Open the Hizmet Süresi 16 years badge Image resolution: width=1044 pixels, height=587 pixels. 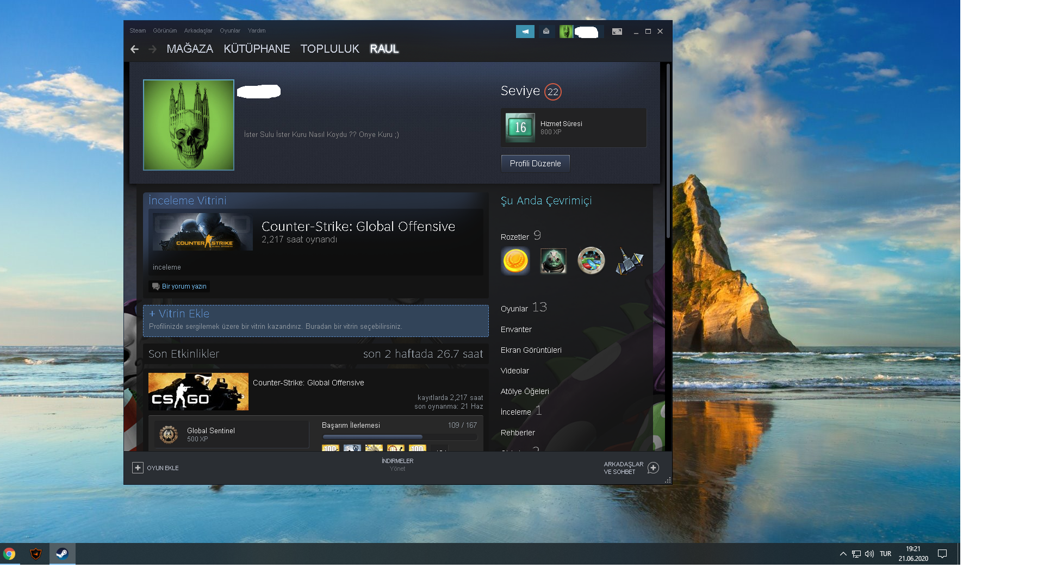tap(520, 128)
